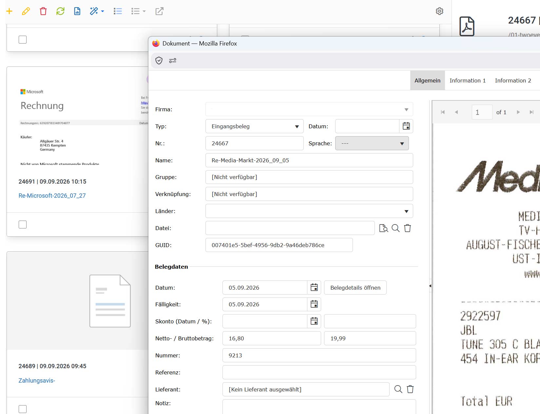The image size is (540, 414).
Task: Click the Name input field
Action: pyautogui.click(x=309, y=160)
